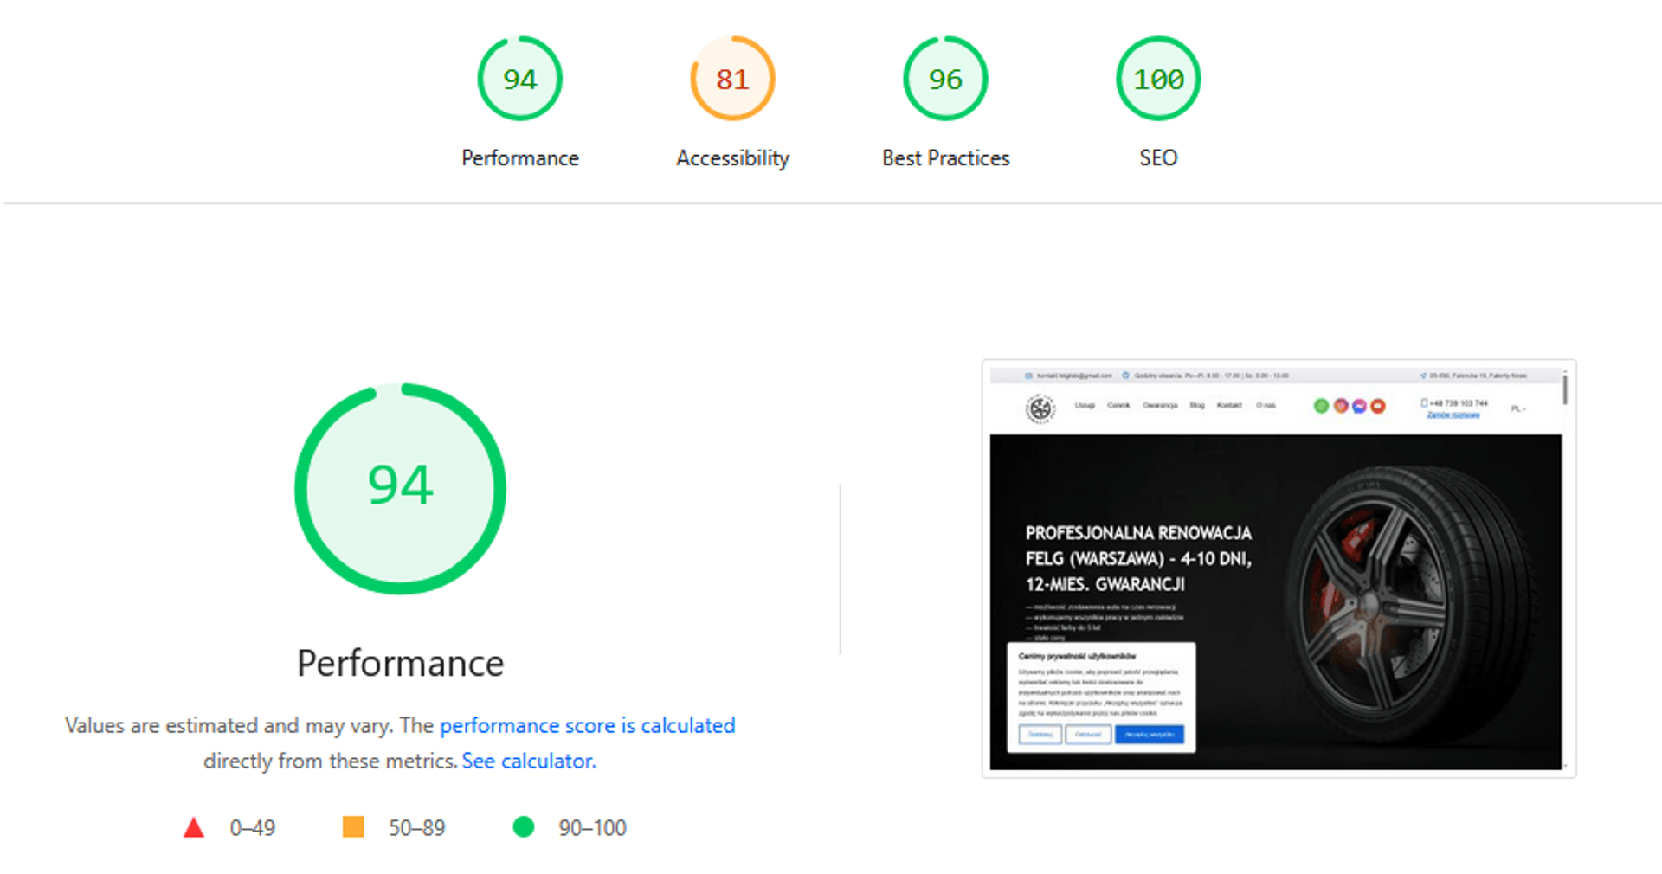
Task: Open the 'performance score is calculated' link
Action: (x=588, y=725)
